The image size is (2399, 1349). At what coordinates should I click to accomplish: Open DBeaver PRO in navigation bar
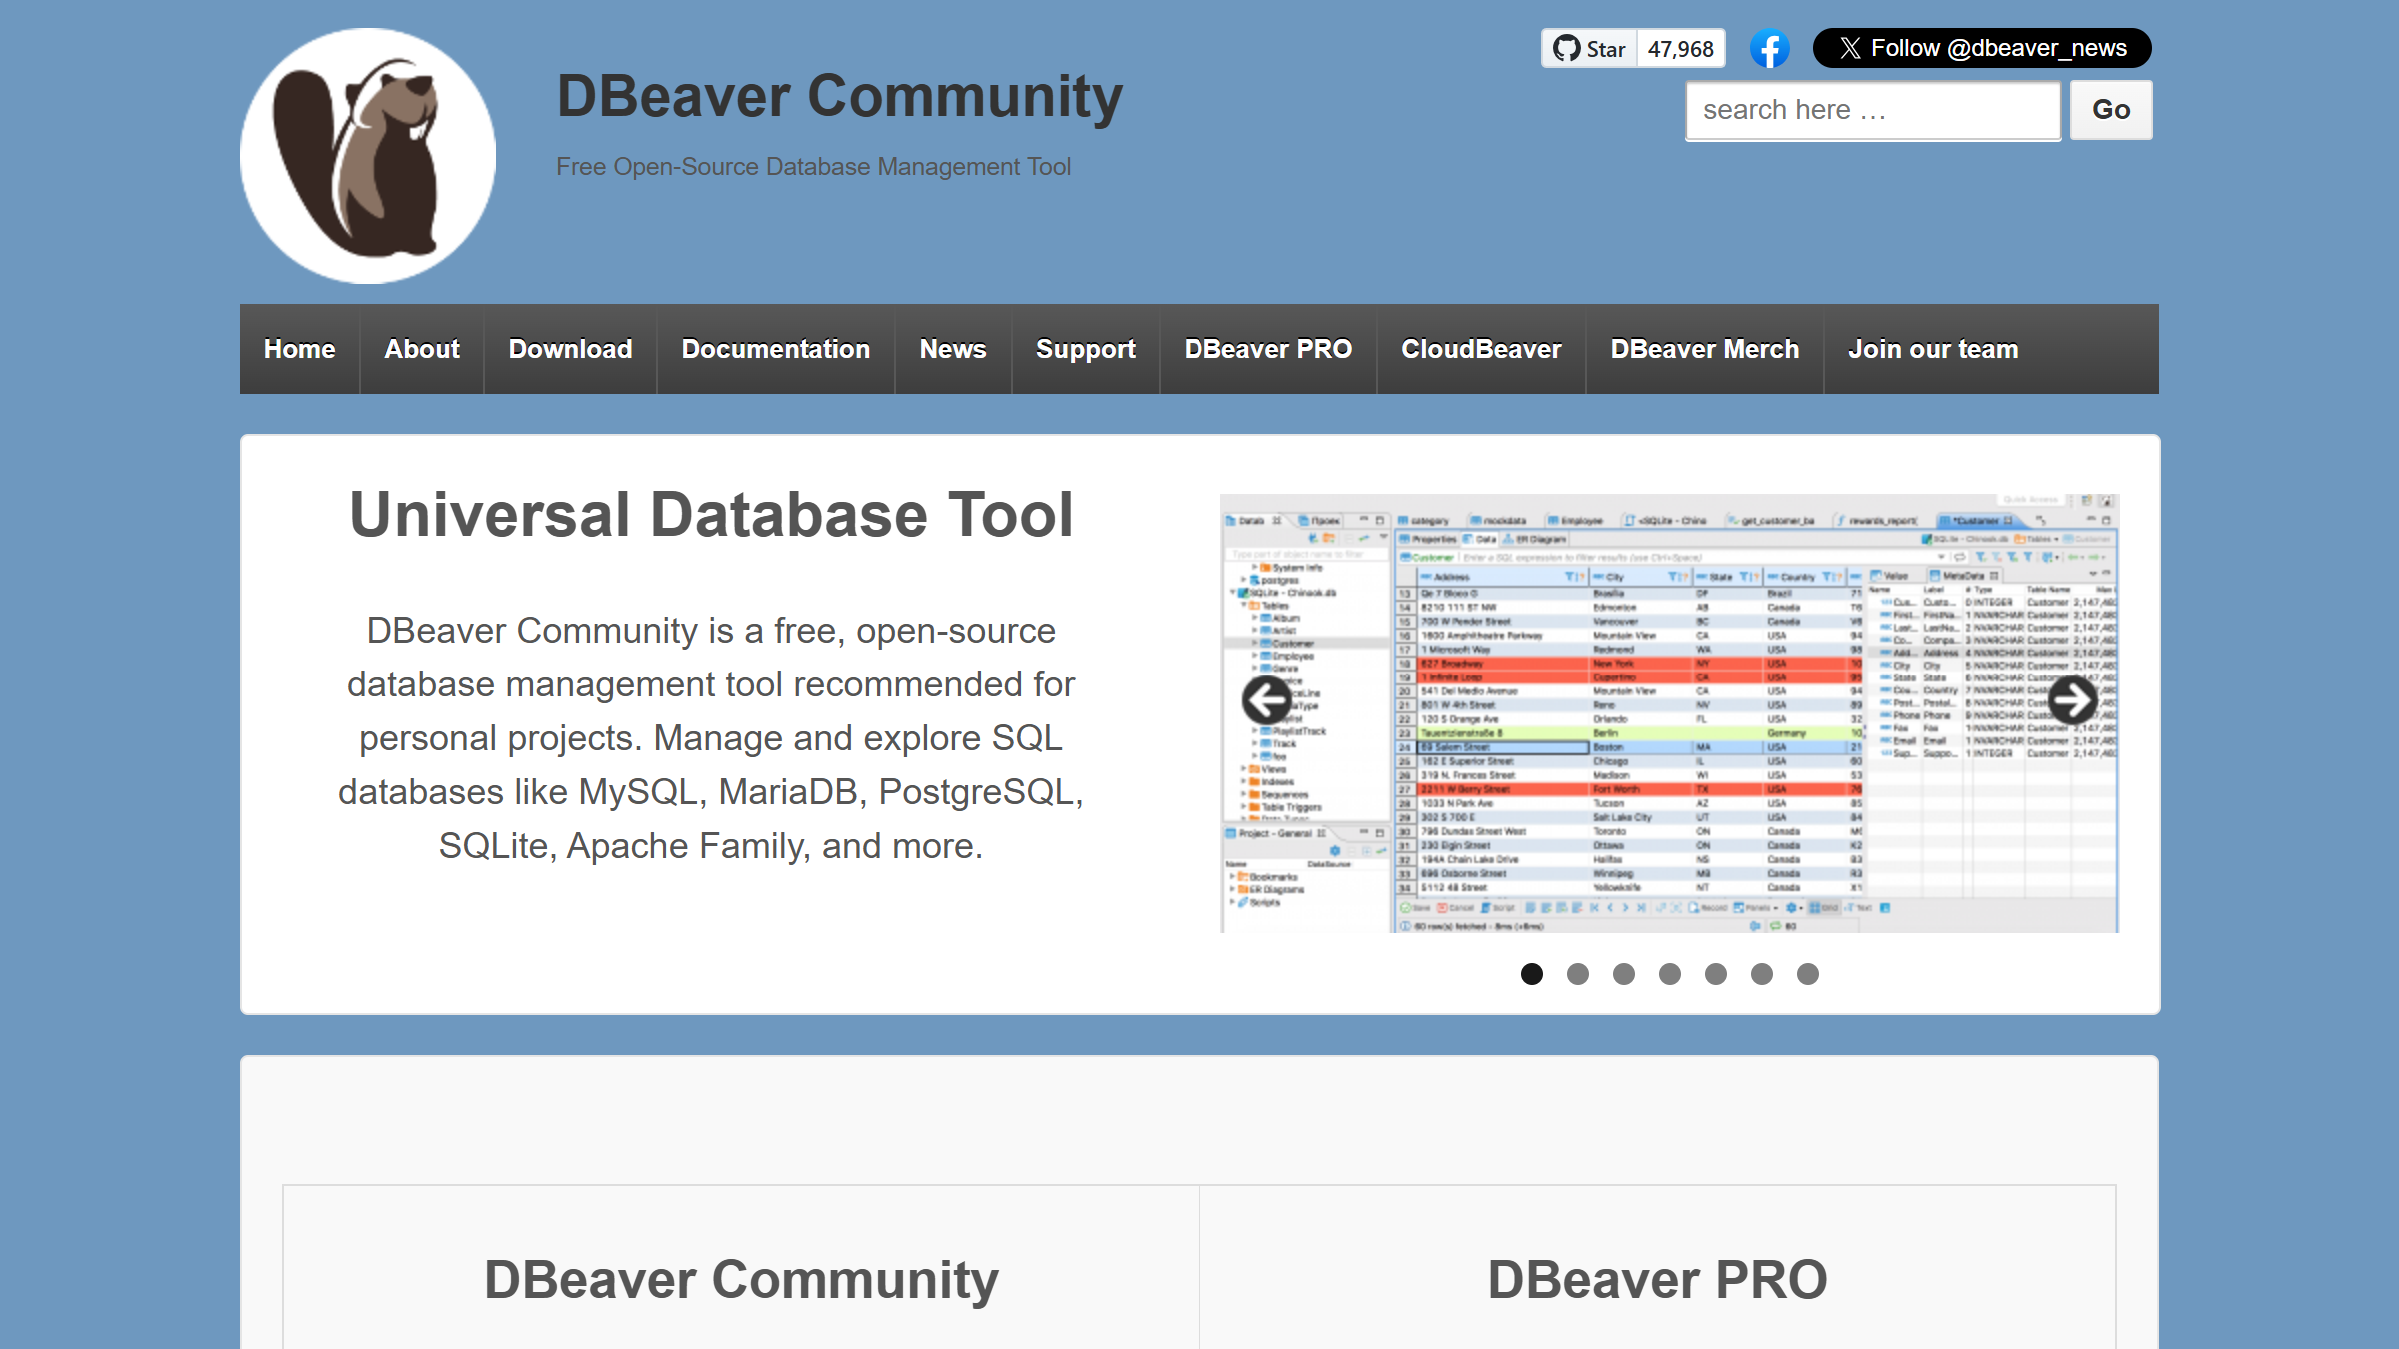1267,349
